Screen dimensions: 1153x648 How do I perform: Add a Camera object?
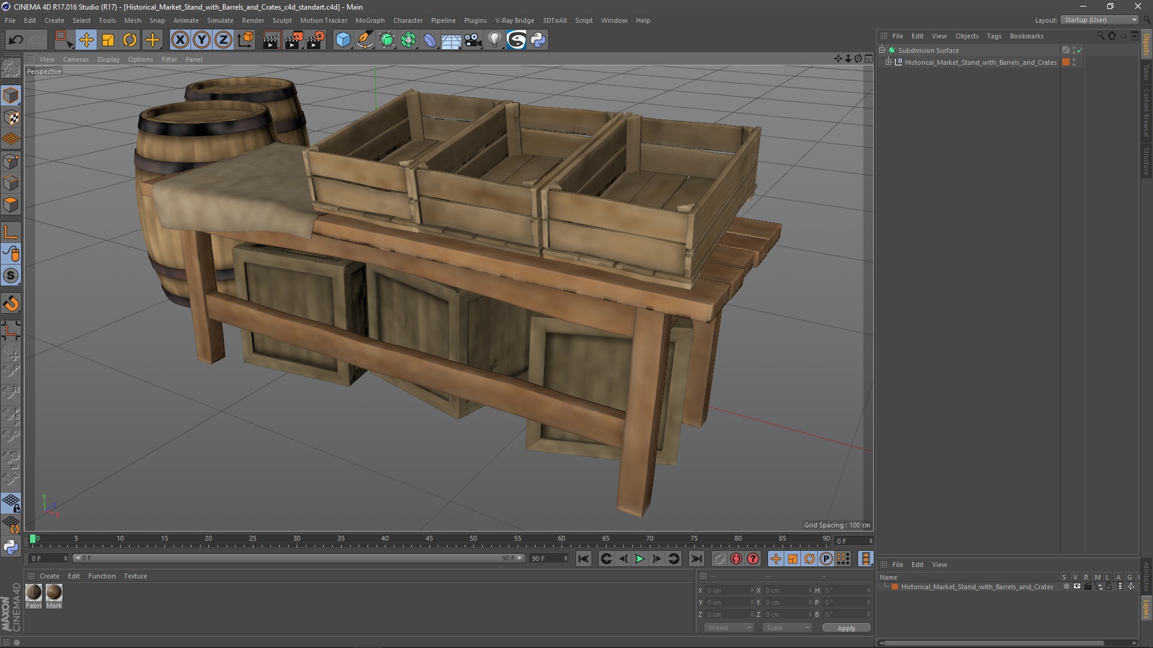tap(473, 40)
